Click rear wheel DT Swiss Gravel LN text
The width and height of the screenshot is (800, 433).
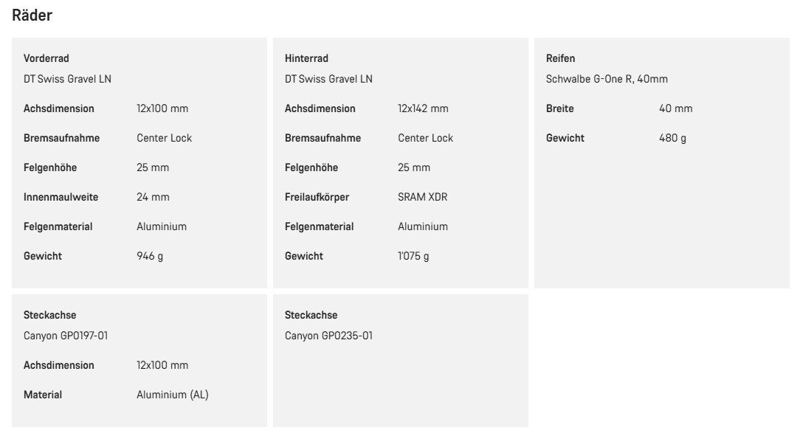(x=328, y=79)
